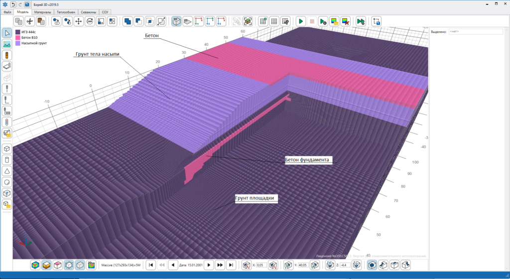Toggle the pink-top cube display mode
Screen dimensions: 510x279
click(x=58, y=265)
